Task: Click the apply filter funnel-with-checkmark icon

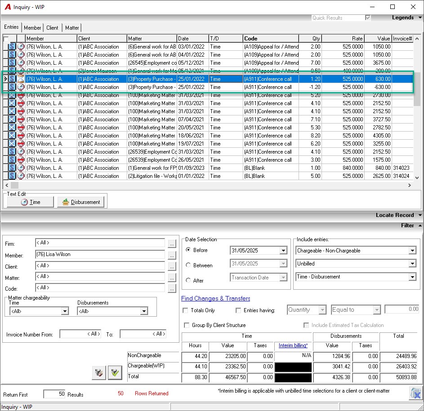Action: click(x=115, y=373)
